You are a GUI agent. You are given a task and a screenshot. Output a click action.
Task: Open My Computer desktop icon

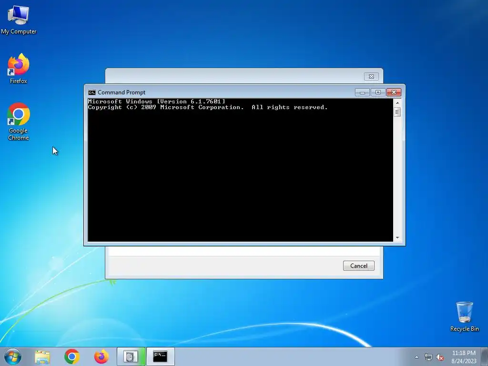(19, 20)
